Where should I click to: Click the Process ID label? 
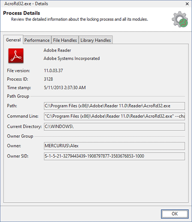pos(18,79)
